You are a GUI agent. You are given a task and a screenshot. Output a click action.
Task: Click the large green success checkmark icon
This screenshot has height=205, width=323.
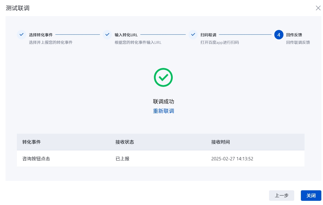coord(163,77)
